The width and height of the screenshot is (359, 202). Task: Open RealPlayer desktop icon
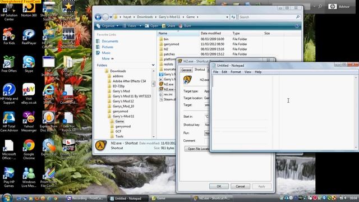pyautogui.click(x=29, y=36)
